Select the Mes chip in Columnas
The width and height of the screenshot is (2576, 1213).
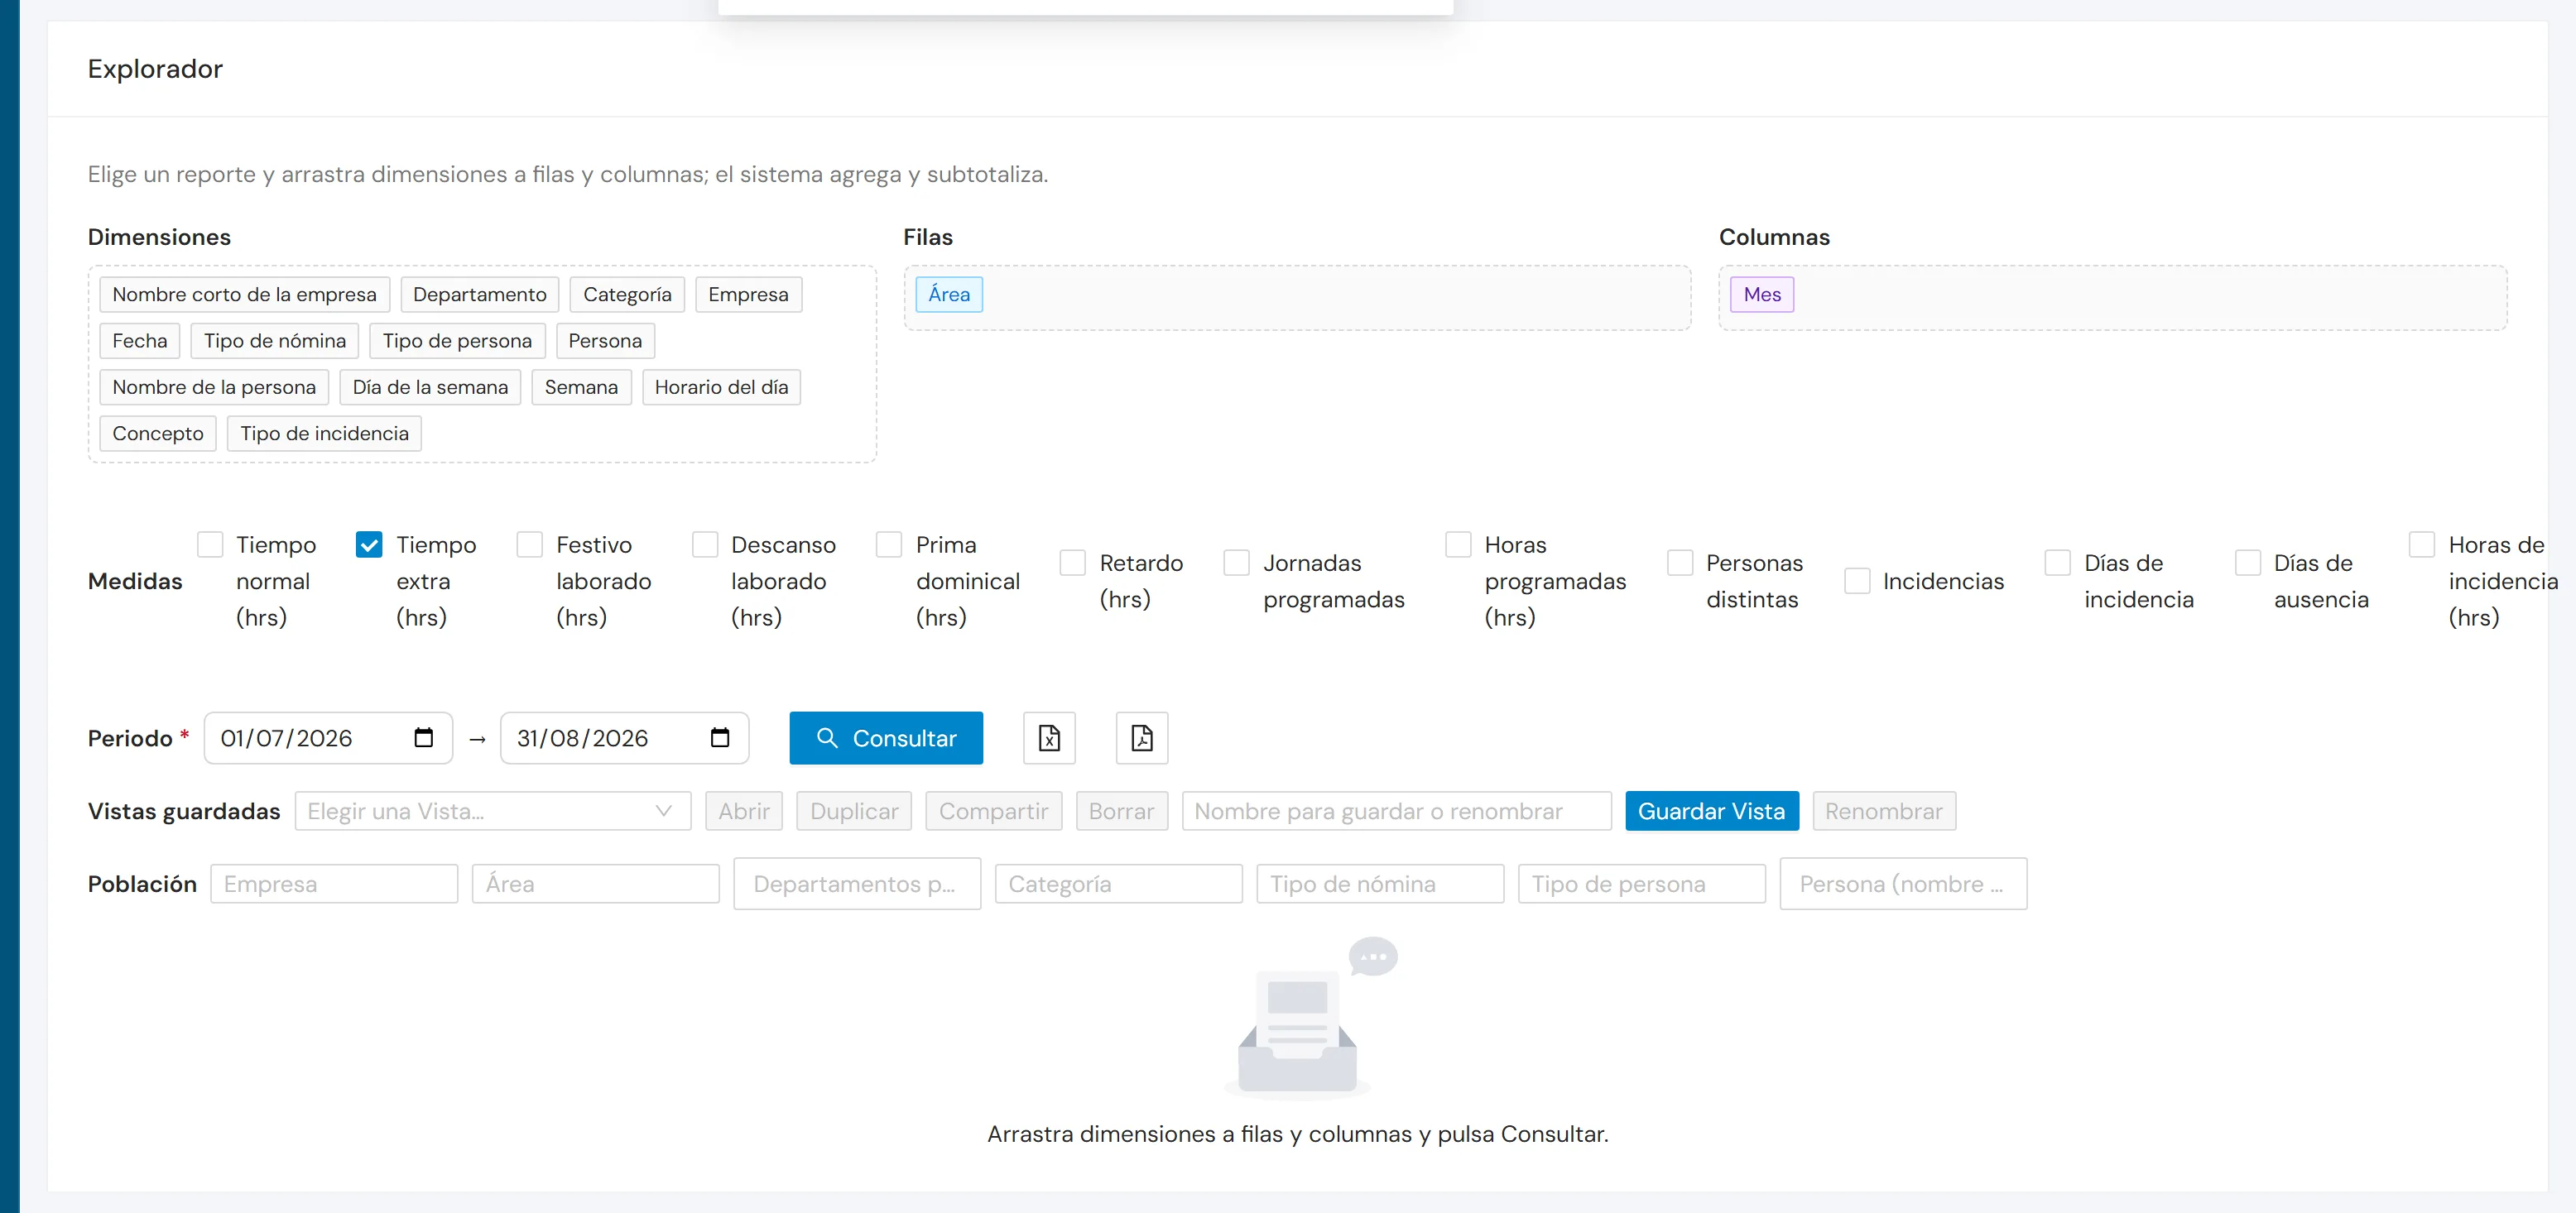pos(1762,295)
